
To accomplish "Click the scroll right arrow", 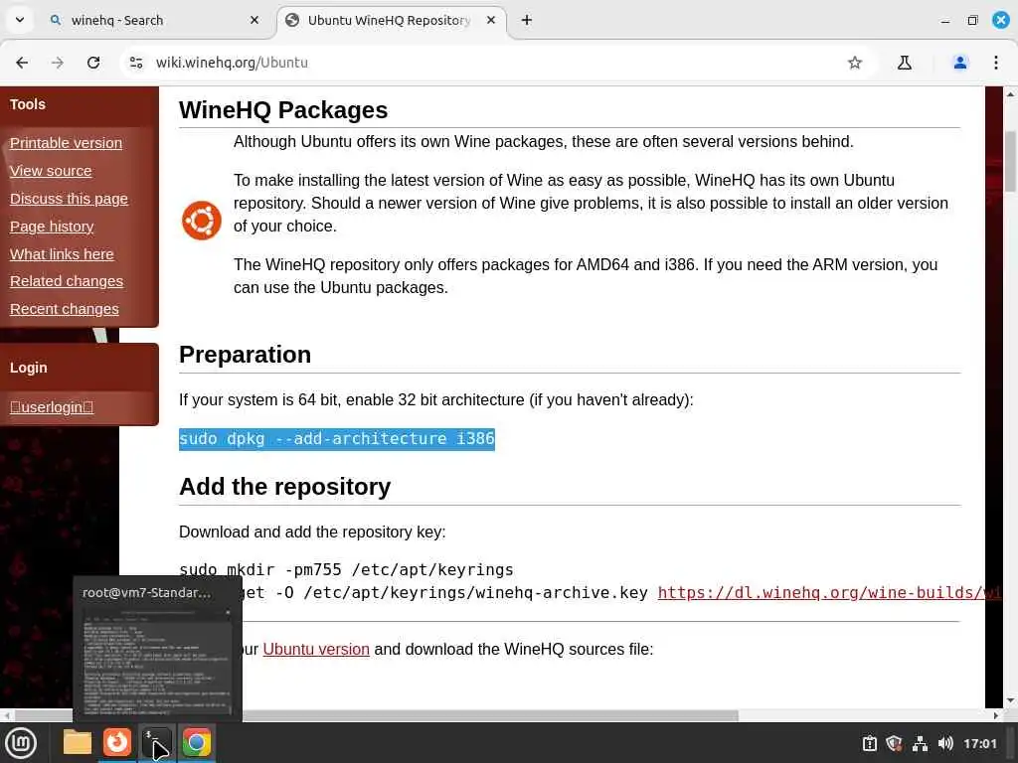I will coord(996,715).
